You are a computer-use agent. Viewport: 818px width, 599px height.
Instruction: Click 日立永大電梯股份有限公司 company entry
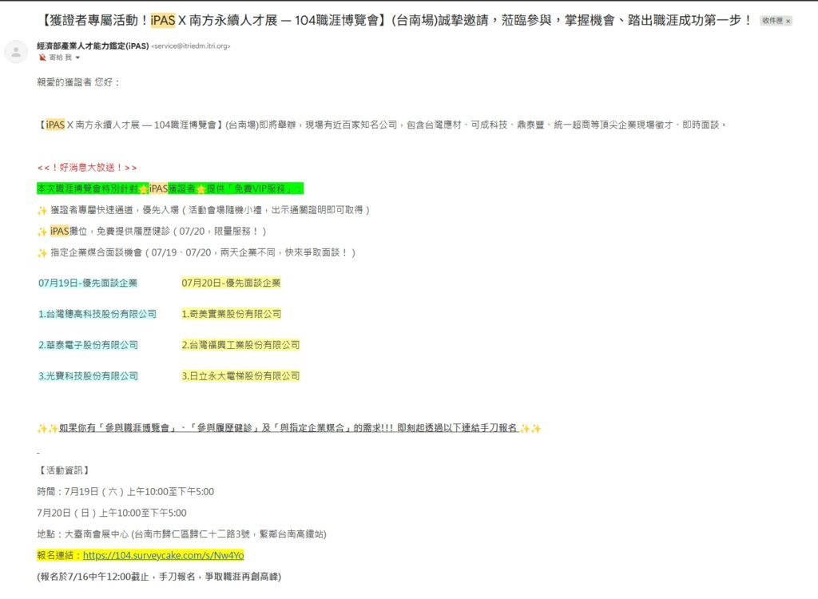[x=240, y=375]
